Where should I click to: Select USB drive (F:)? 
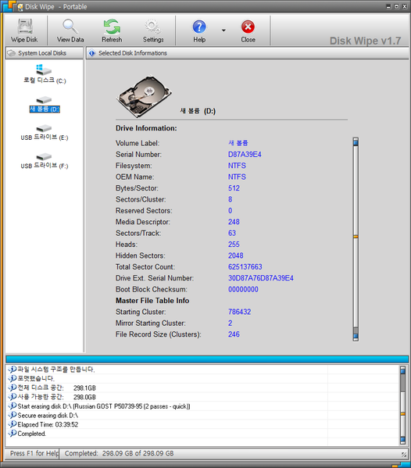click(45, 161)
